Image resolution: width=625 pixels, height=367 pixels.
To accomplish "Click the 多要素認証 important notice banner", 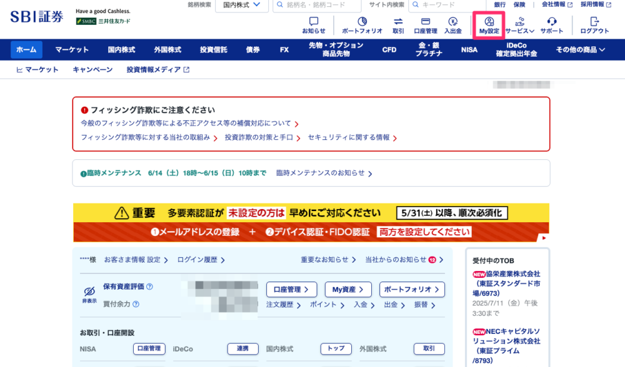I will pos(311,222).
